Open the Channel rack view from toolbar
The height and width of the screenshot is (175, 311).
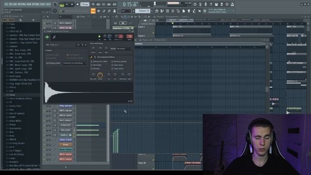[167, 11]
